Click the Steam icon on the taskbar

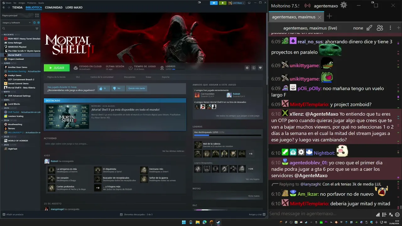click(218, 222)
